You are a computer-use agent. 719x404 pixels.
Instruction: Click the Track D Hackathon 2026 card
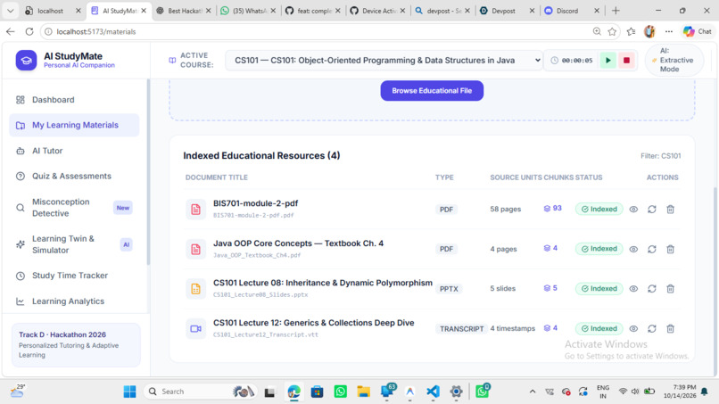76,344
